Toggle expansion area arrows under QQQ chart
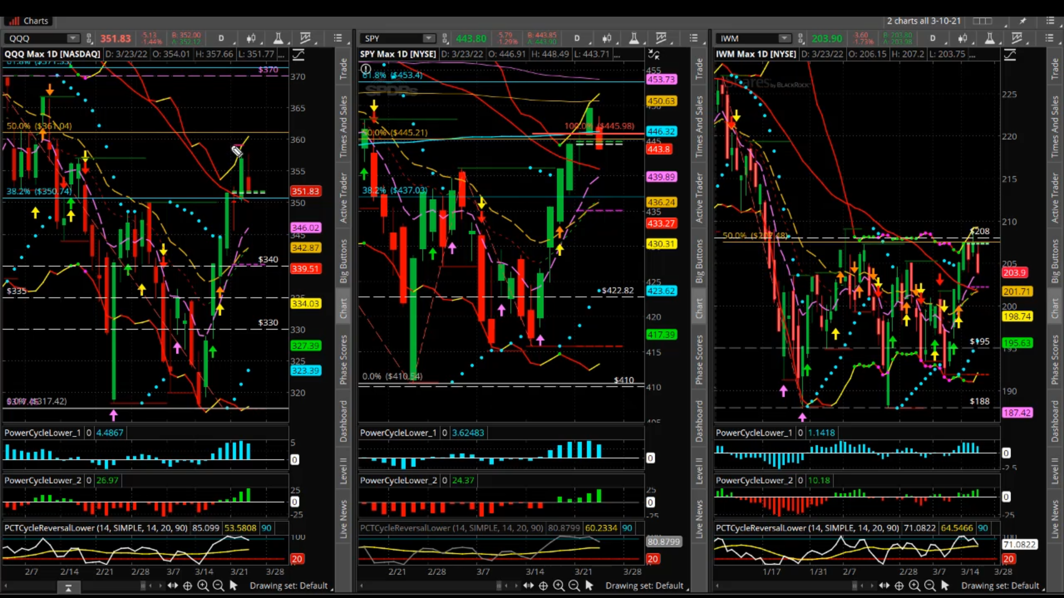This screenshot has height=598, width=1064. [173, 585]
